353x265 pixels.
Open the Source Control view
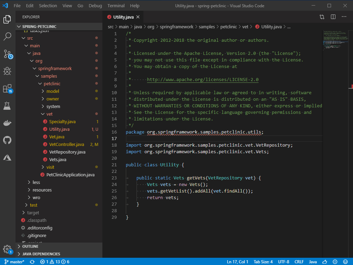(8, 53)
